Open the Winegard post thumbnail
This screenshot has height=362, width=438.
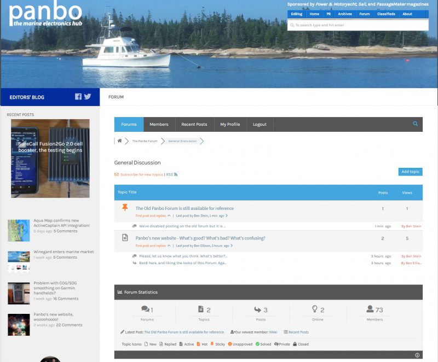19,261
